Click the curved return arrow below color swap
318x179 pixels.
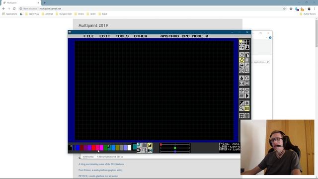(139, 151)
